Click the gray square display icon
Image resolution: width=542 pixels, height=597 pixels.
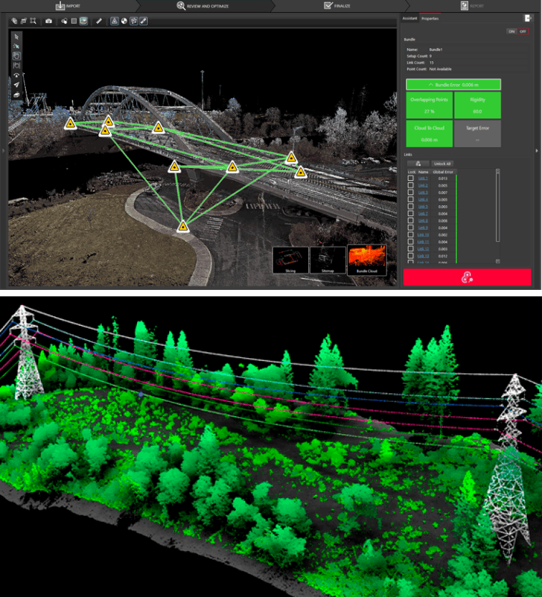coord(74,21)
